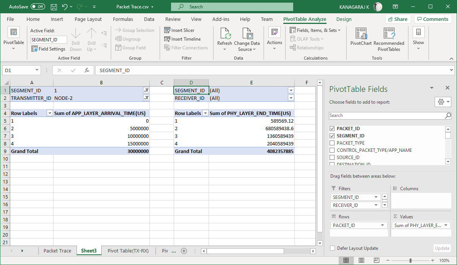This screenshot has height=265, width=457.
Task: Open the Comments button
Action: tap(433, 19)
